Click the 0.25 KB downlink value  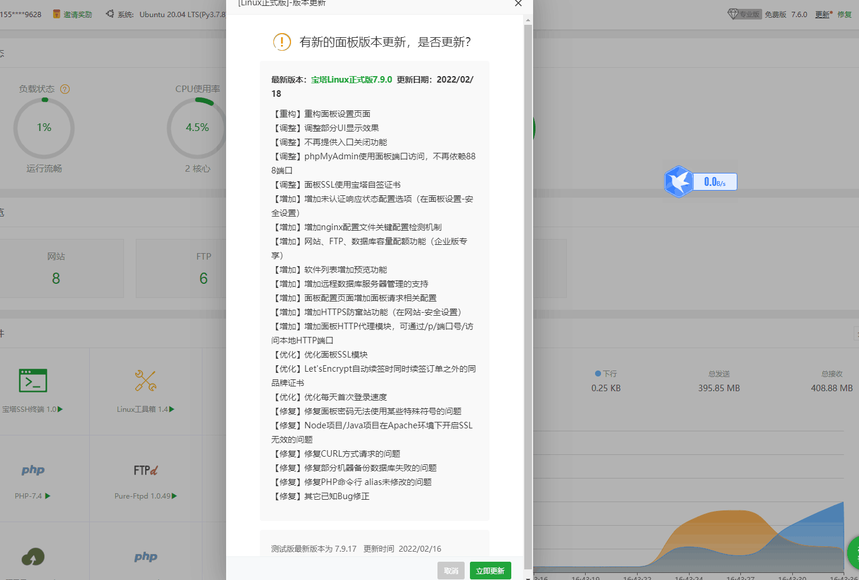click(606, 388)
